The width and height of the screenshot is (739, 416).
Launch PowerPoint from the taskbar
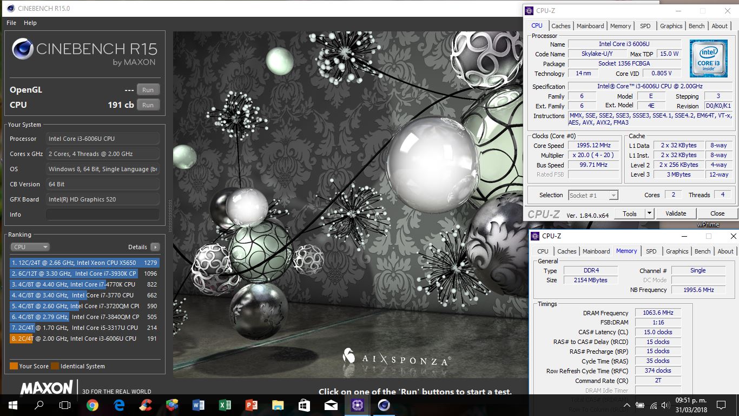click(x=251, y=405)
